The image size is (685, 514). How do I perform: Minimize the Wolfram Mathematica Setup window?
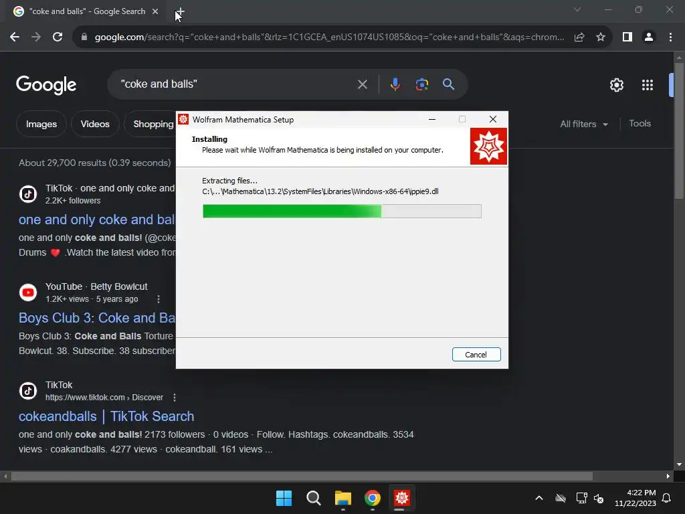pos(432,119)
